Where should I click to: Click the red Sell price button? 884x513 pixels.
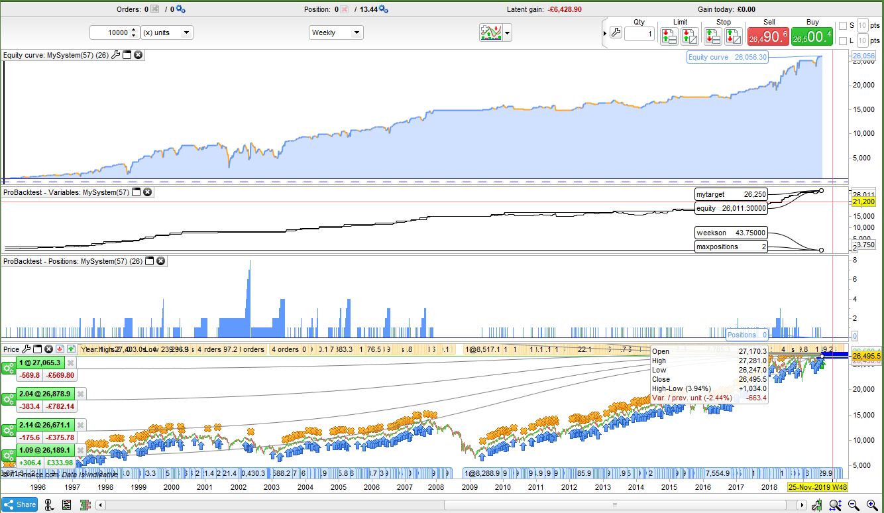pos(767,36)
